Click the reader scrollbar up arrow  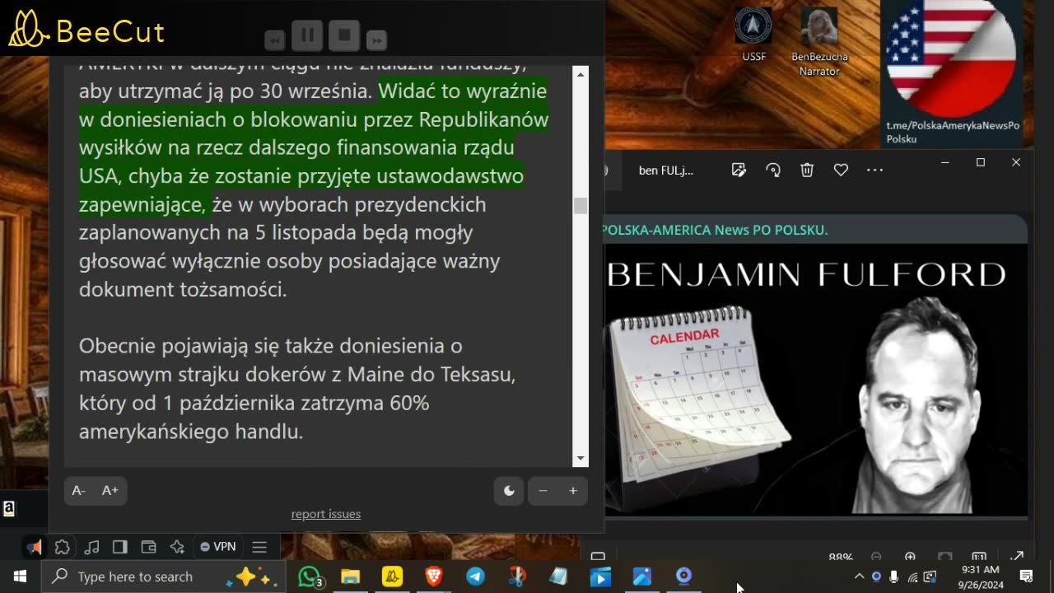pos(581,75)
